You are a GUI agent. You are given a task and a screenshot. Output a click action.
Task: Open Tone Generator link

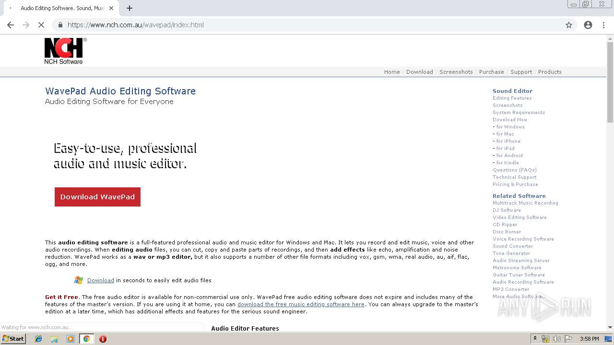511,253
